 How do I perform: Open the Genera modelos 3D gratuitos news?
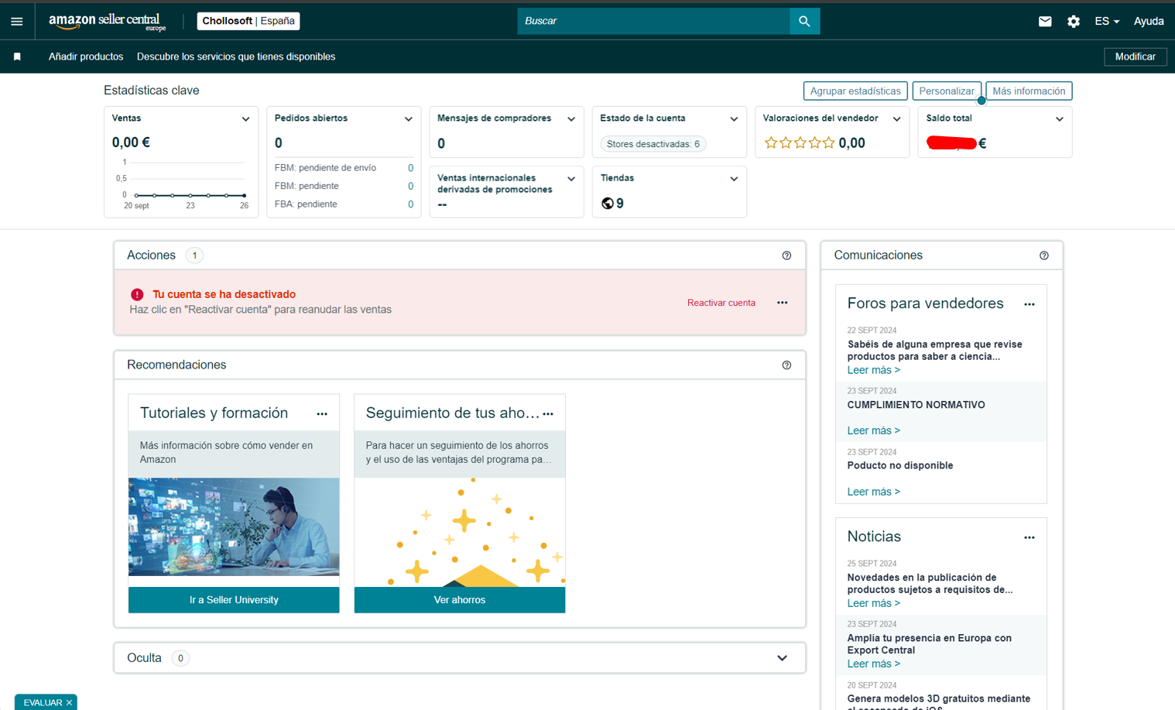(x=938, y=703)
